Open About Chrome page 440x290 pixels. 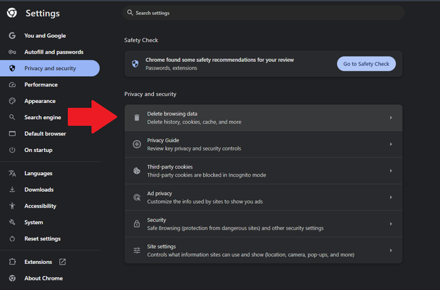coord(43,278)
